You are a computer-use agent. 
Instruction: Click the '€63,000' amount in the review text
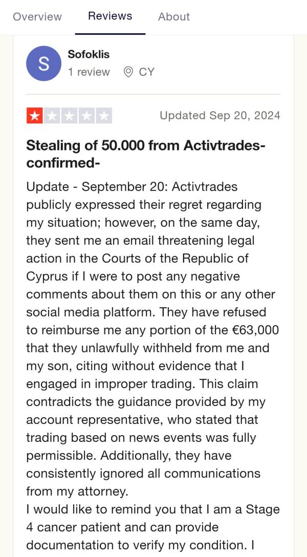point(254,330)
